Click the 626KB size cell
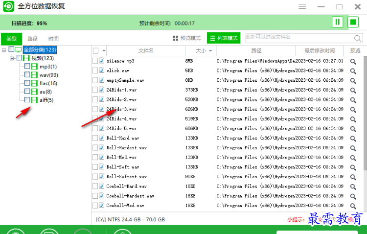 pyautogui.click(x=191, y=109)
